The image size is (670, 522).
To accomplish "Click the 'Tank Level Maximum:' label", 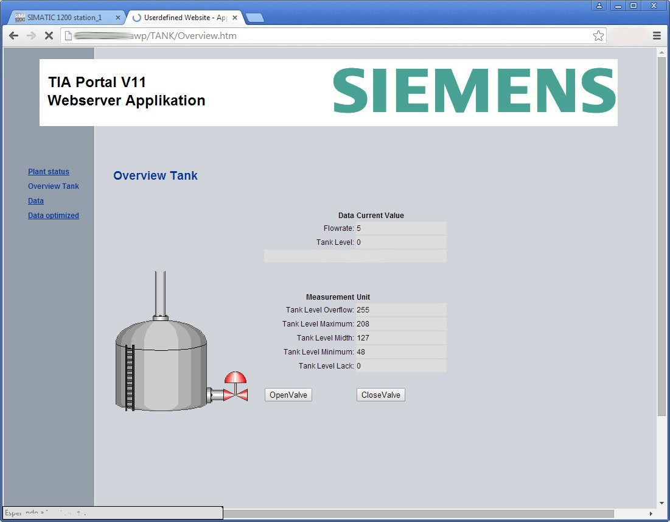I will 318,324.
